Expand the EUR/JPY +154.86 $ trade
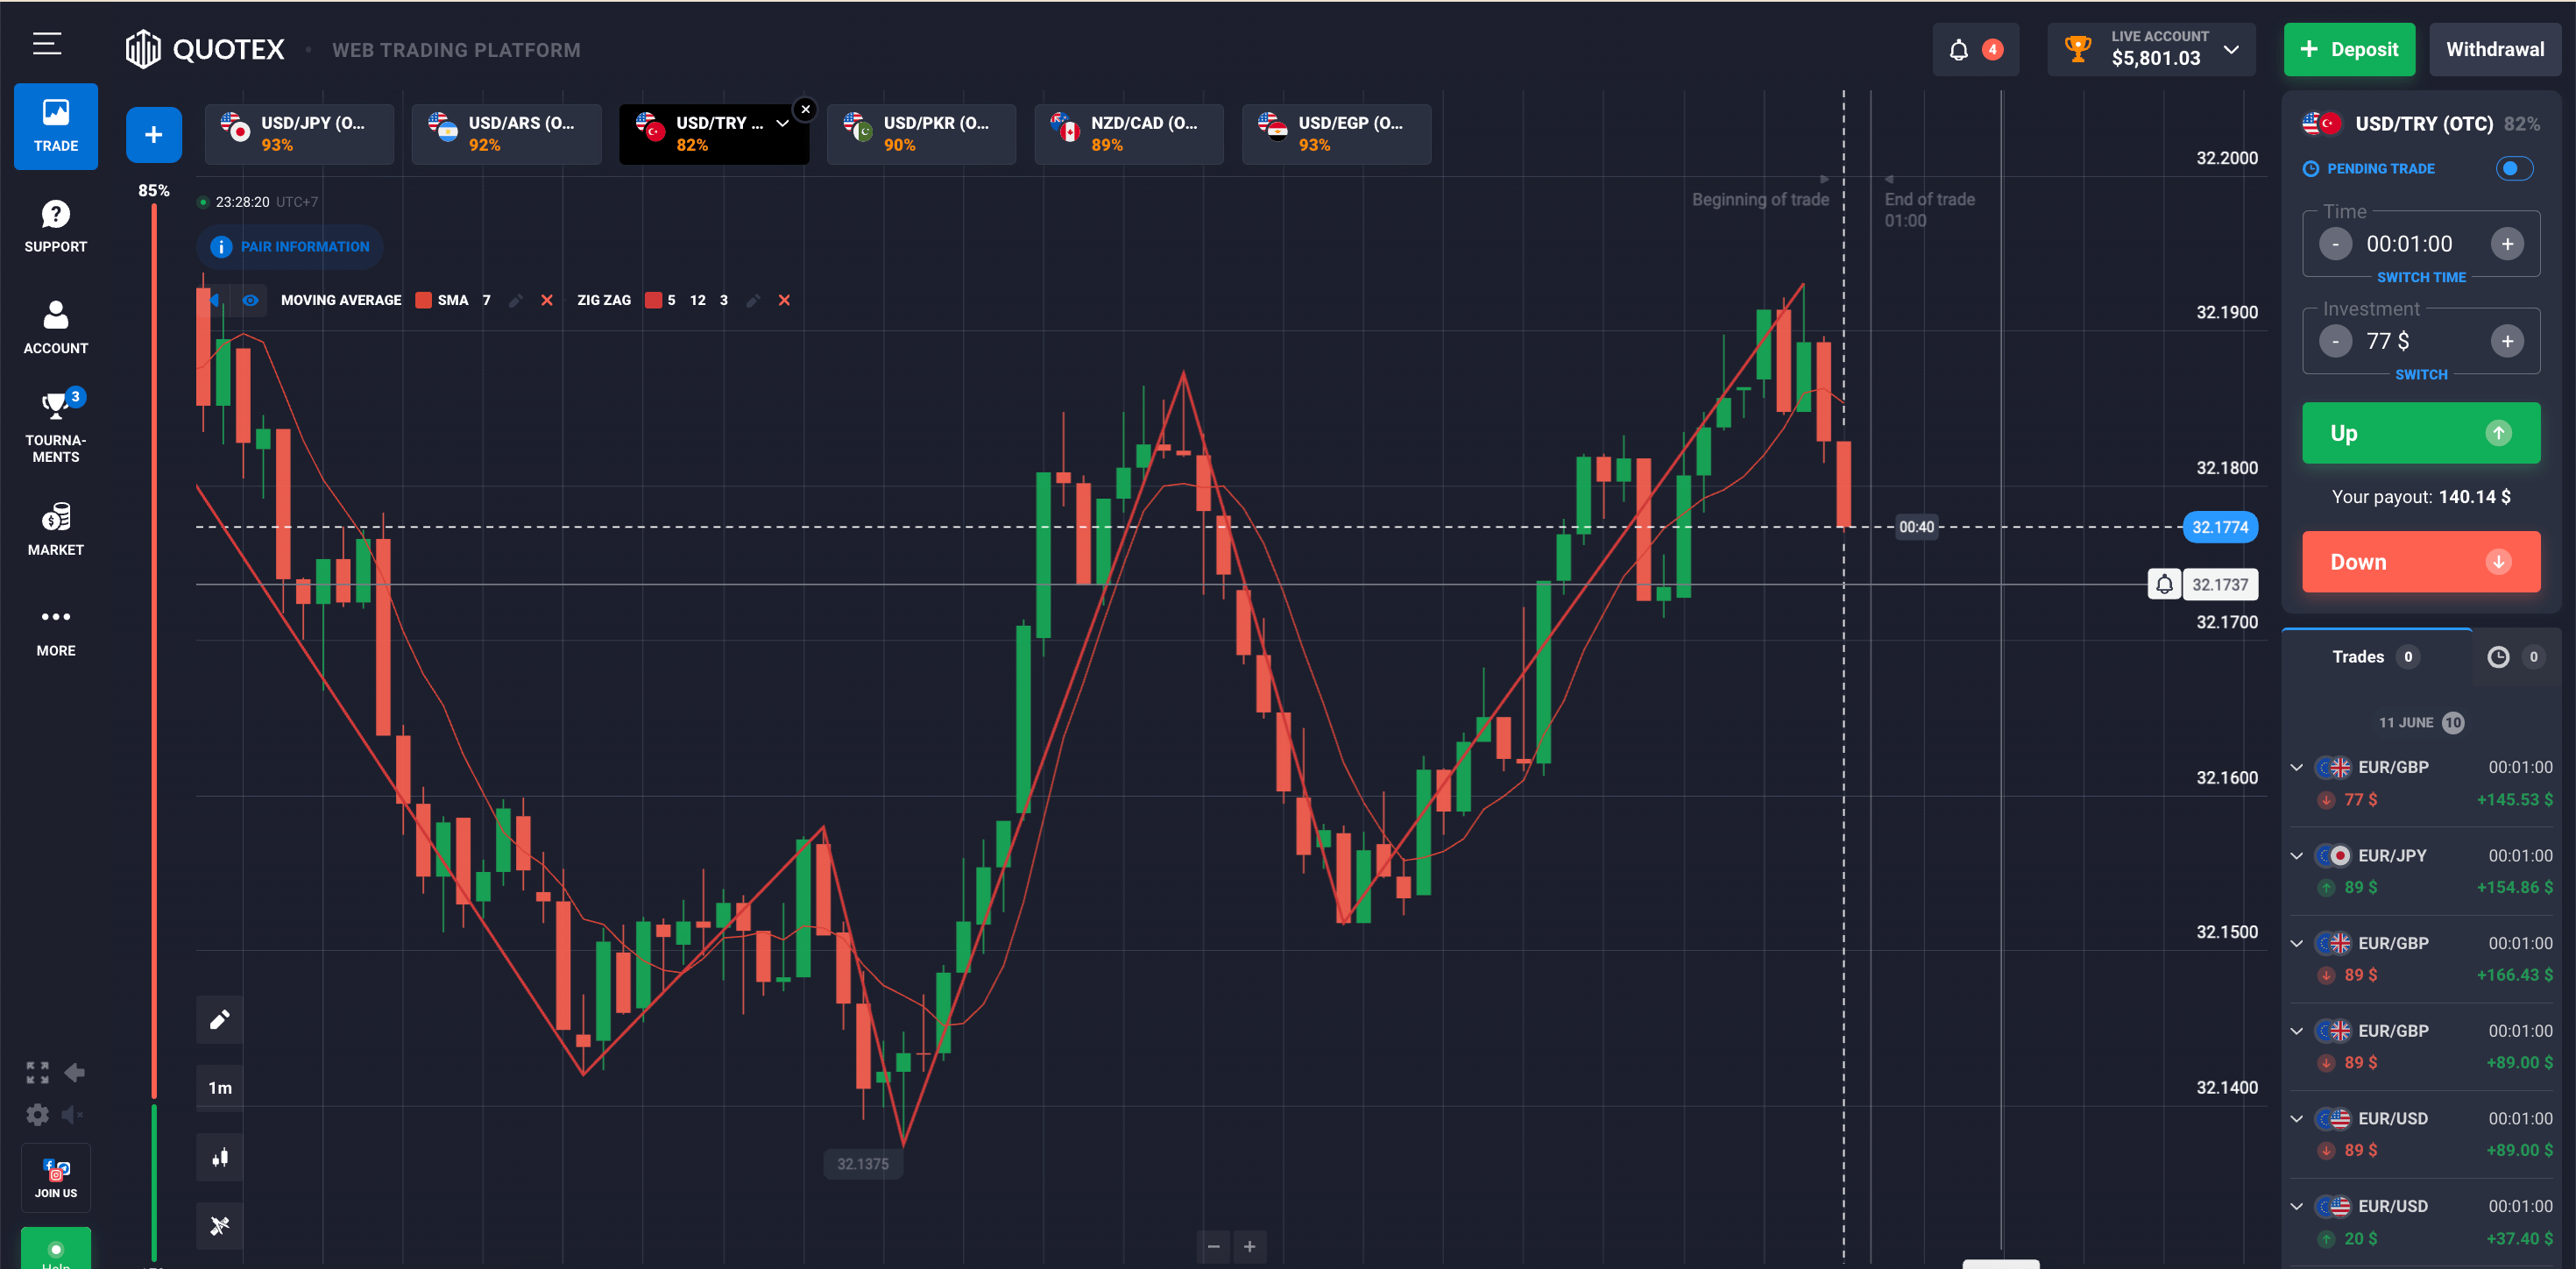The height and width of the screenshot is (1269, 2576). [x=2297, y=855]
